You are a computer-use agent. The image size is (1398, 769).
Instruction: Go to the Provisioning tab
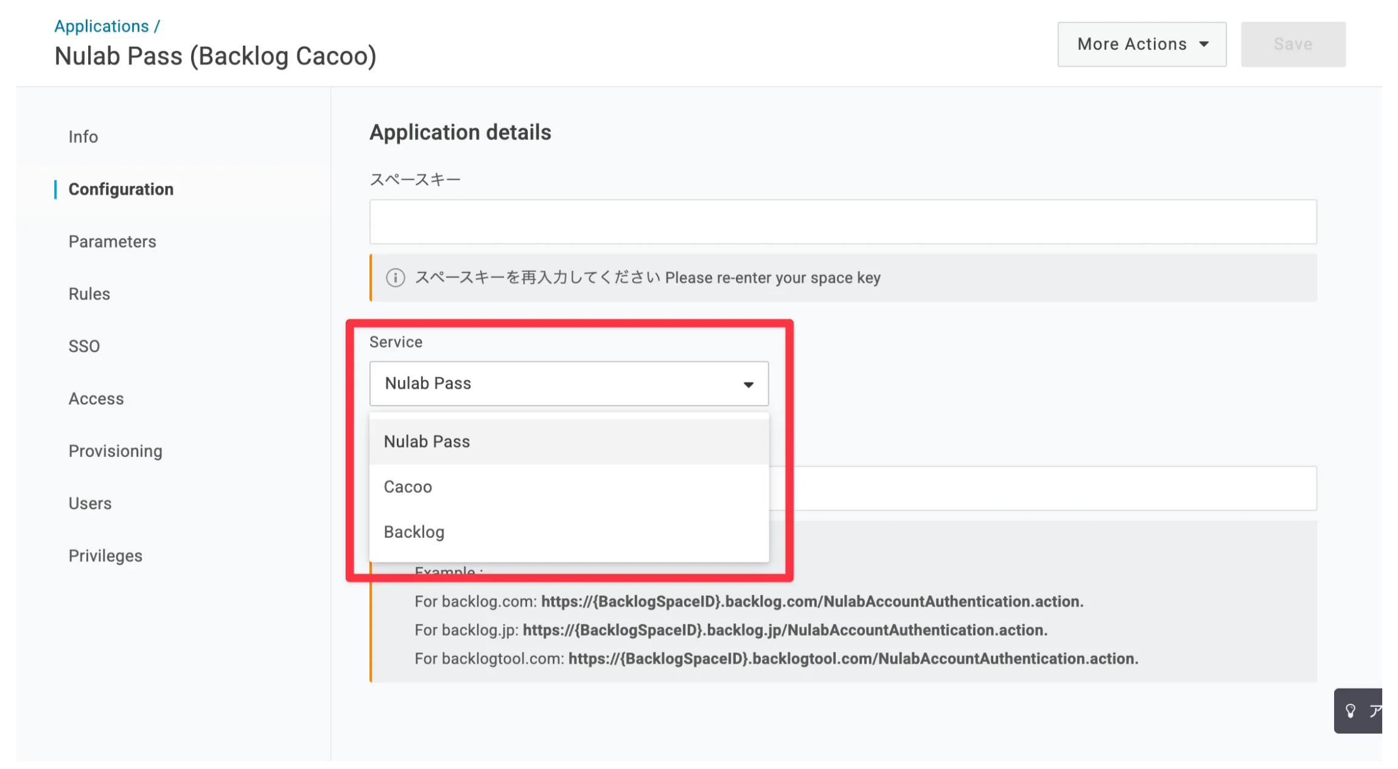(116, 451)
